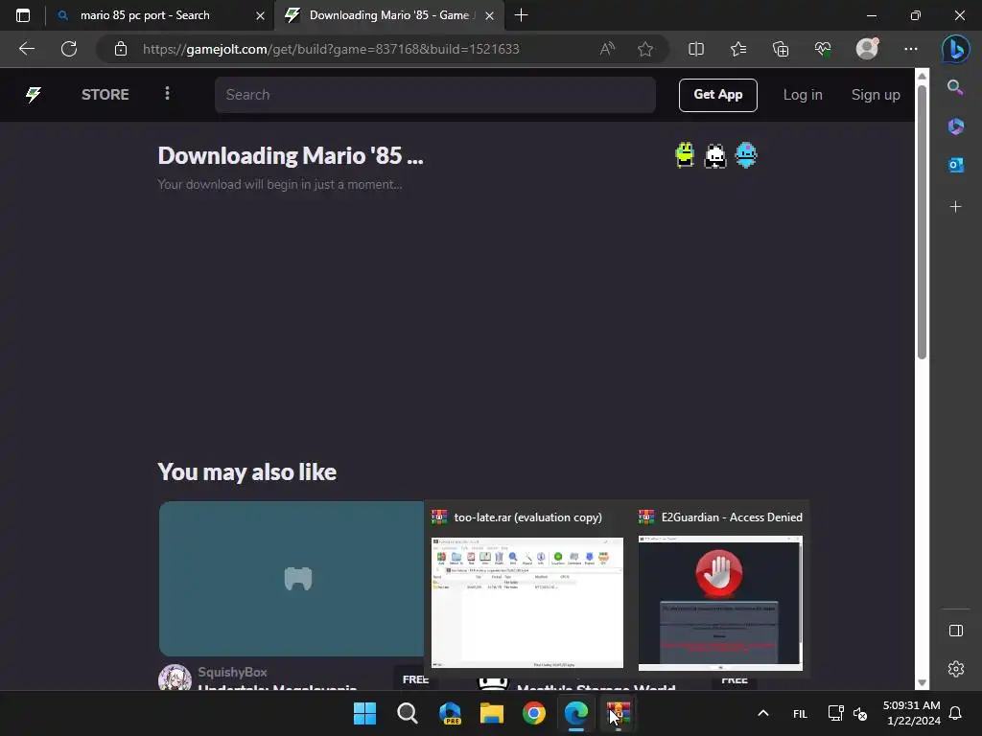Activate the Read aloud icon
The image size is (982, 736).
point(607,49)
